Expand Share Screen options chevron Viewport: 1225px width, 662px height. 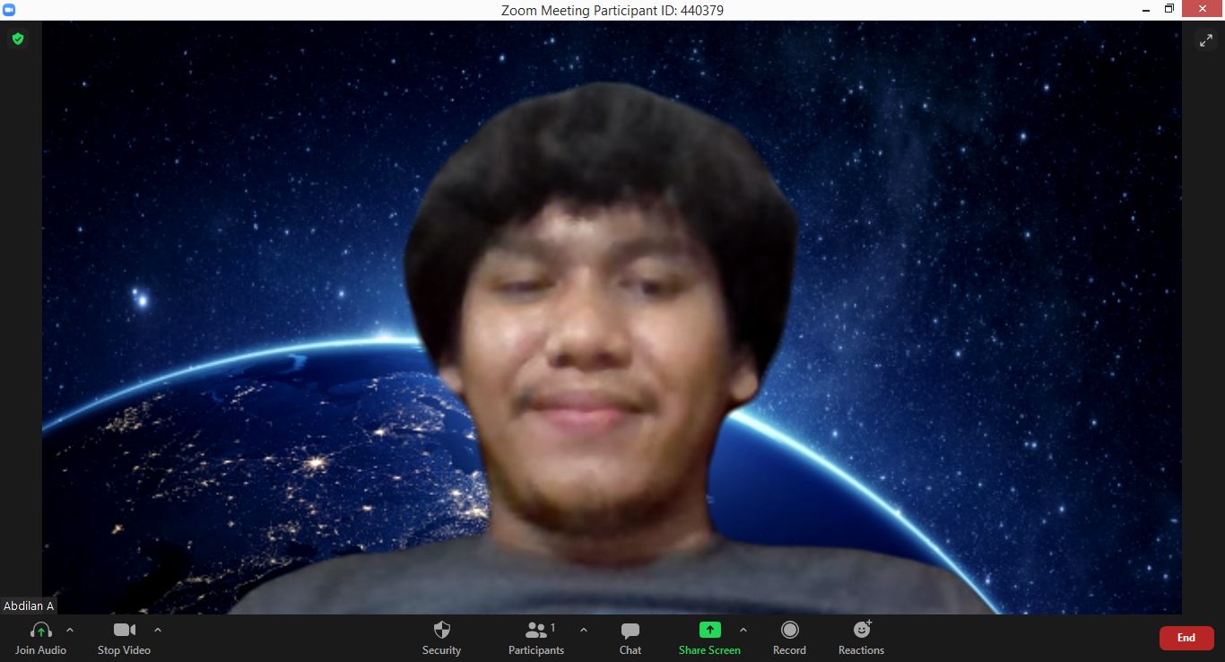click(x=743, y=629)
